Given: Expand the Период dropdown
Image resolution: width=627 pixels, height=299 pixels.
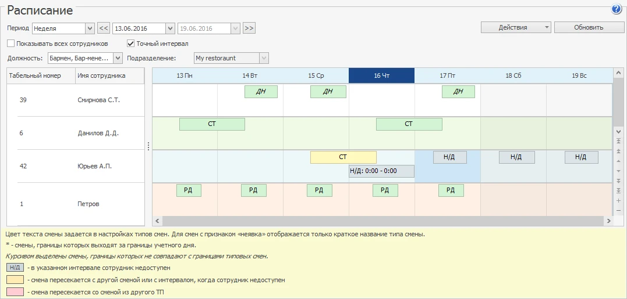Looking at the screenshot, I should pyautogui.click(x=90, y=28).
